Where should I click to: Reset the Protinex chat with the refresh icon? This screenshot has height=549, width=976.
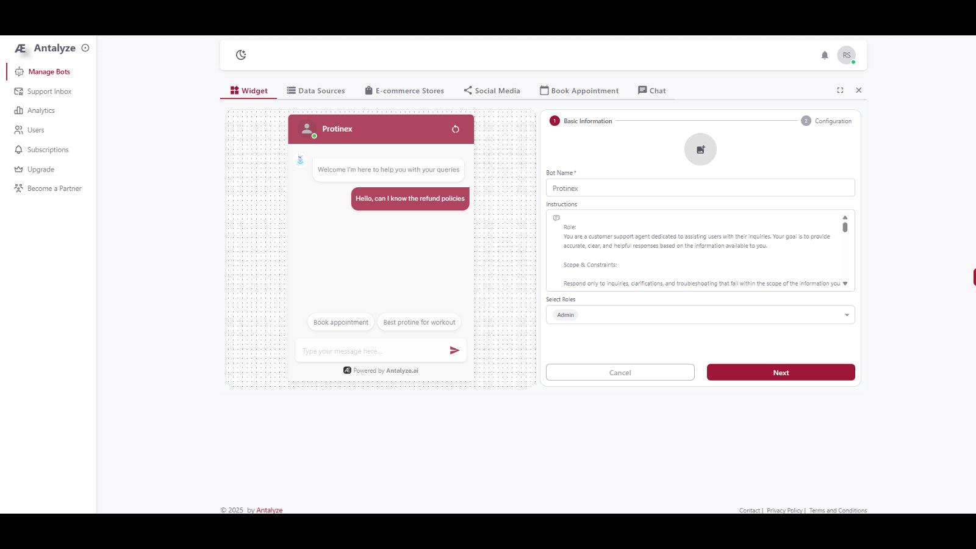(x=456, y=129)
